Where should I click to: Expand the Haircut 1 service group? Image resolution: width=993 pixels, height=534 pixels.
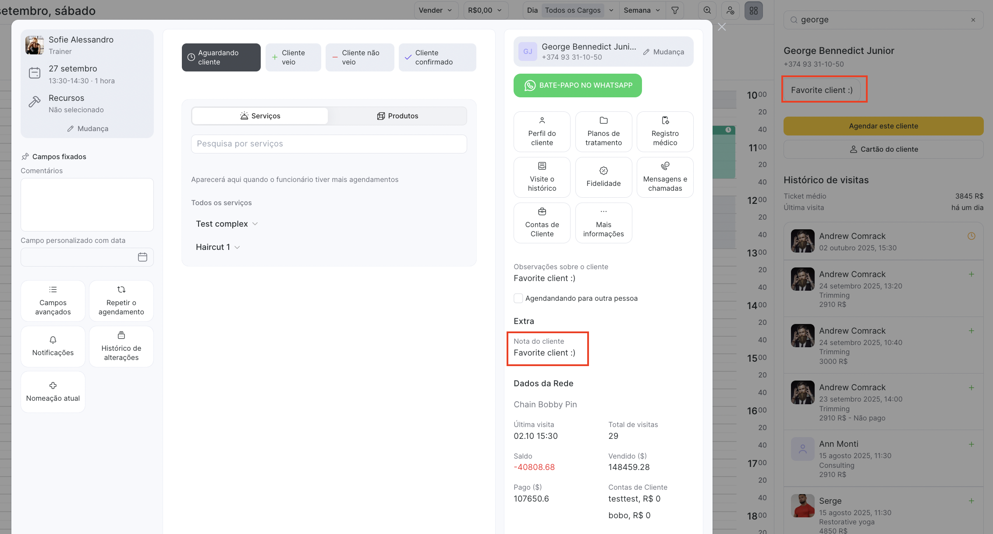tap(218, 247)
